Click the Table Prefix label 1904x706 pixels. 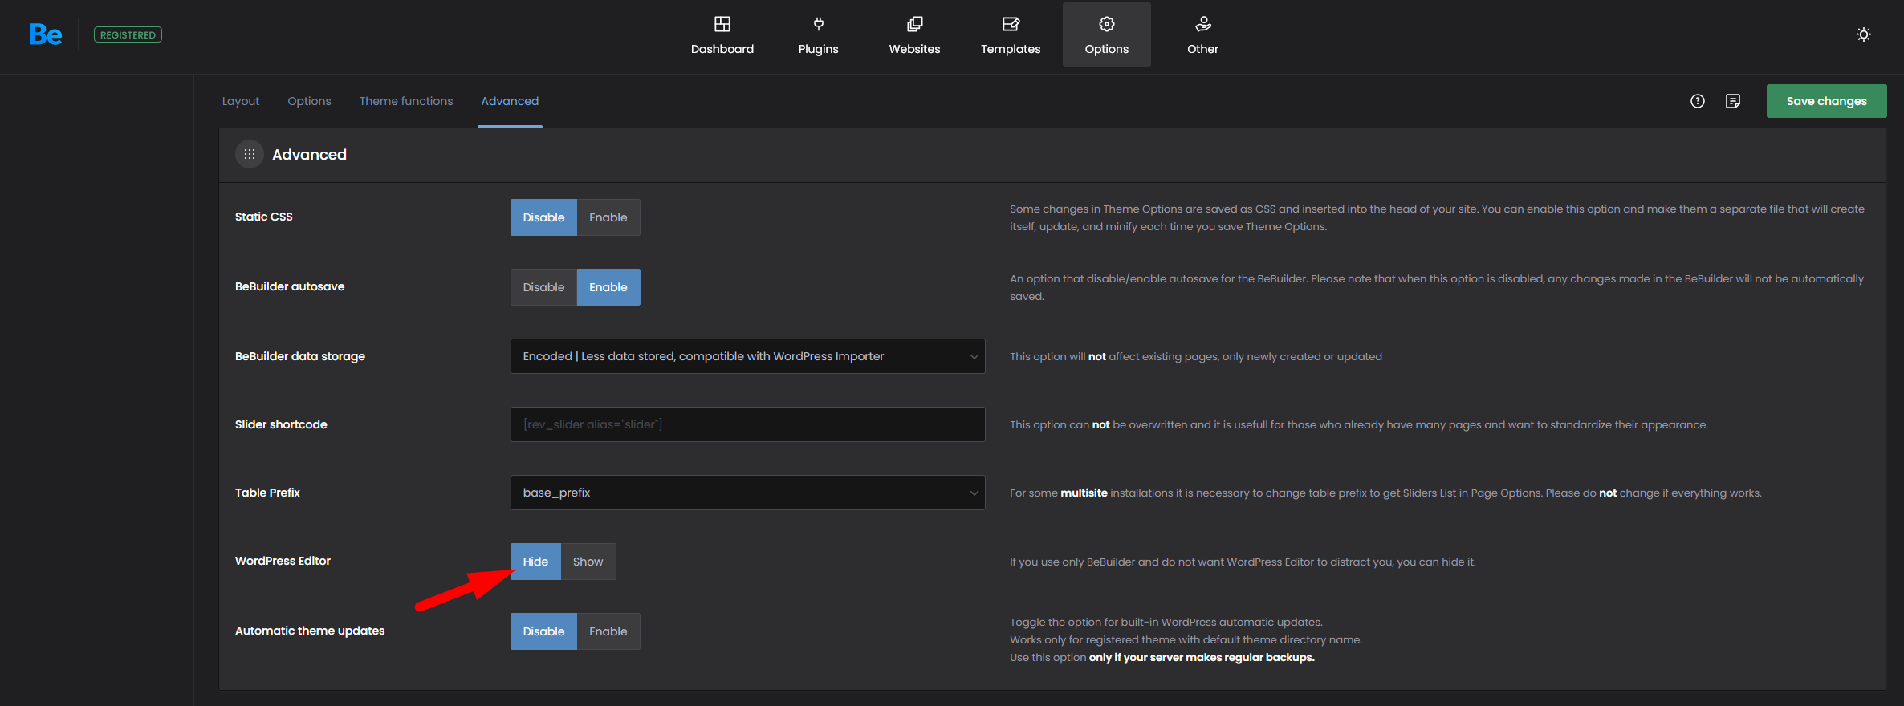[x=267, y=493]
